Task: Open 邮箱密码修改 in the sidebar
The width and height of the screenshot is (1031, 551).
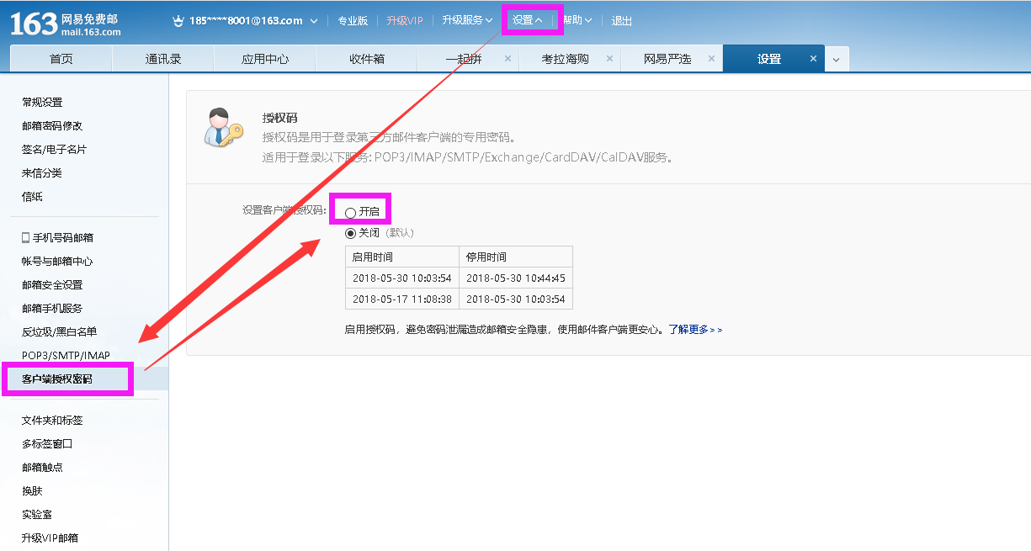Action: coord(52,126)
